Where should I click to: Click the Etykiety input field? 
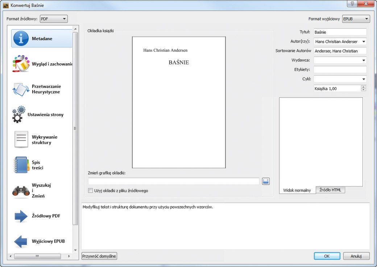(x=340, y=69)
